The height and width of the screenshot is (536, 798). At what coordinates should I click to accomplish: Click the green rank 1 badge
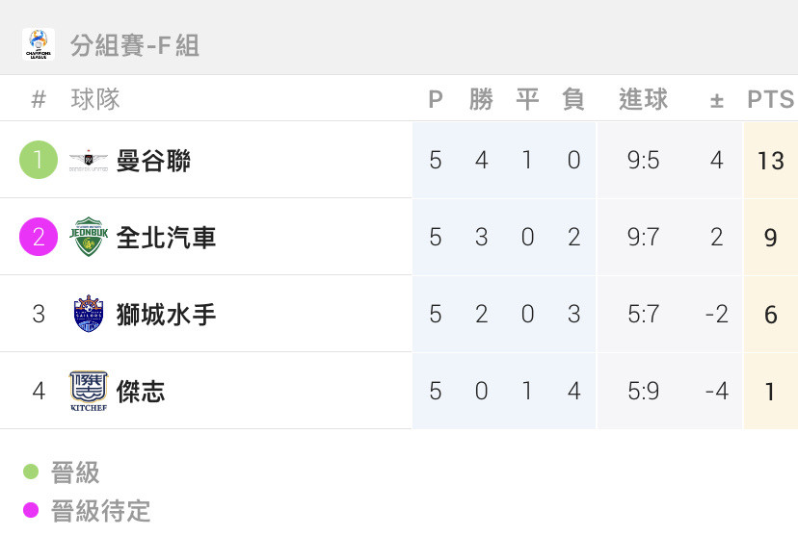pyautogui.click(x=39, y=160)
